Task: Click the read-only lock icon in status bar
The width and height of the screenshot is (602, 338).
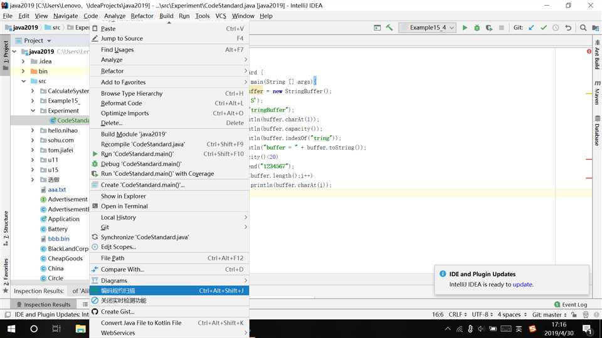Action: click(574, 315)
